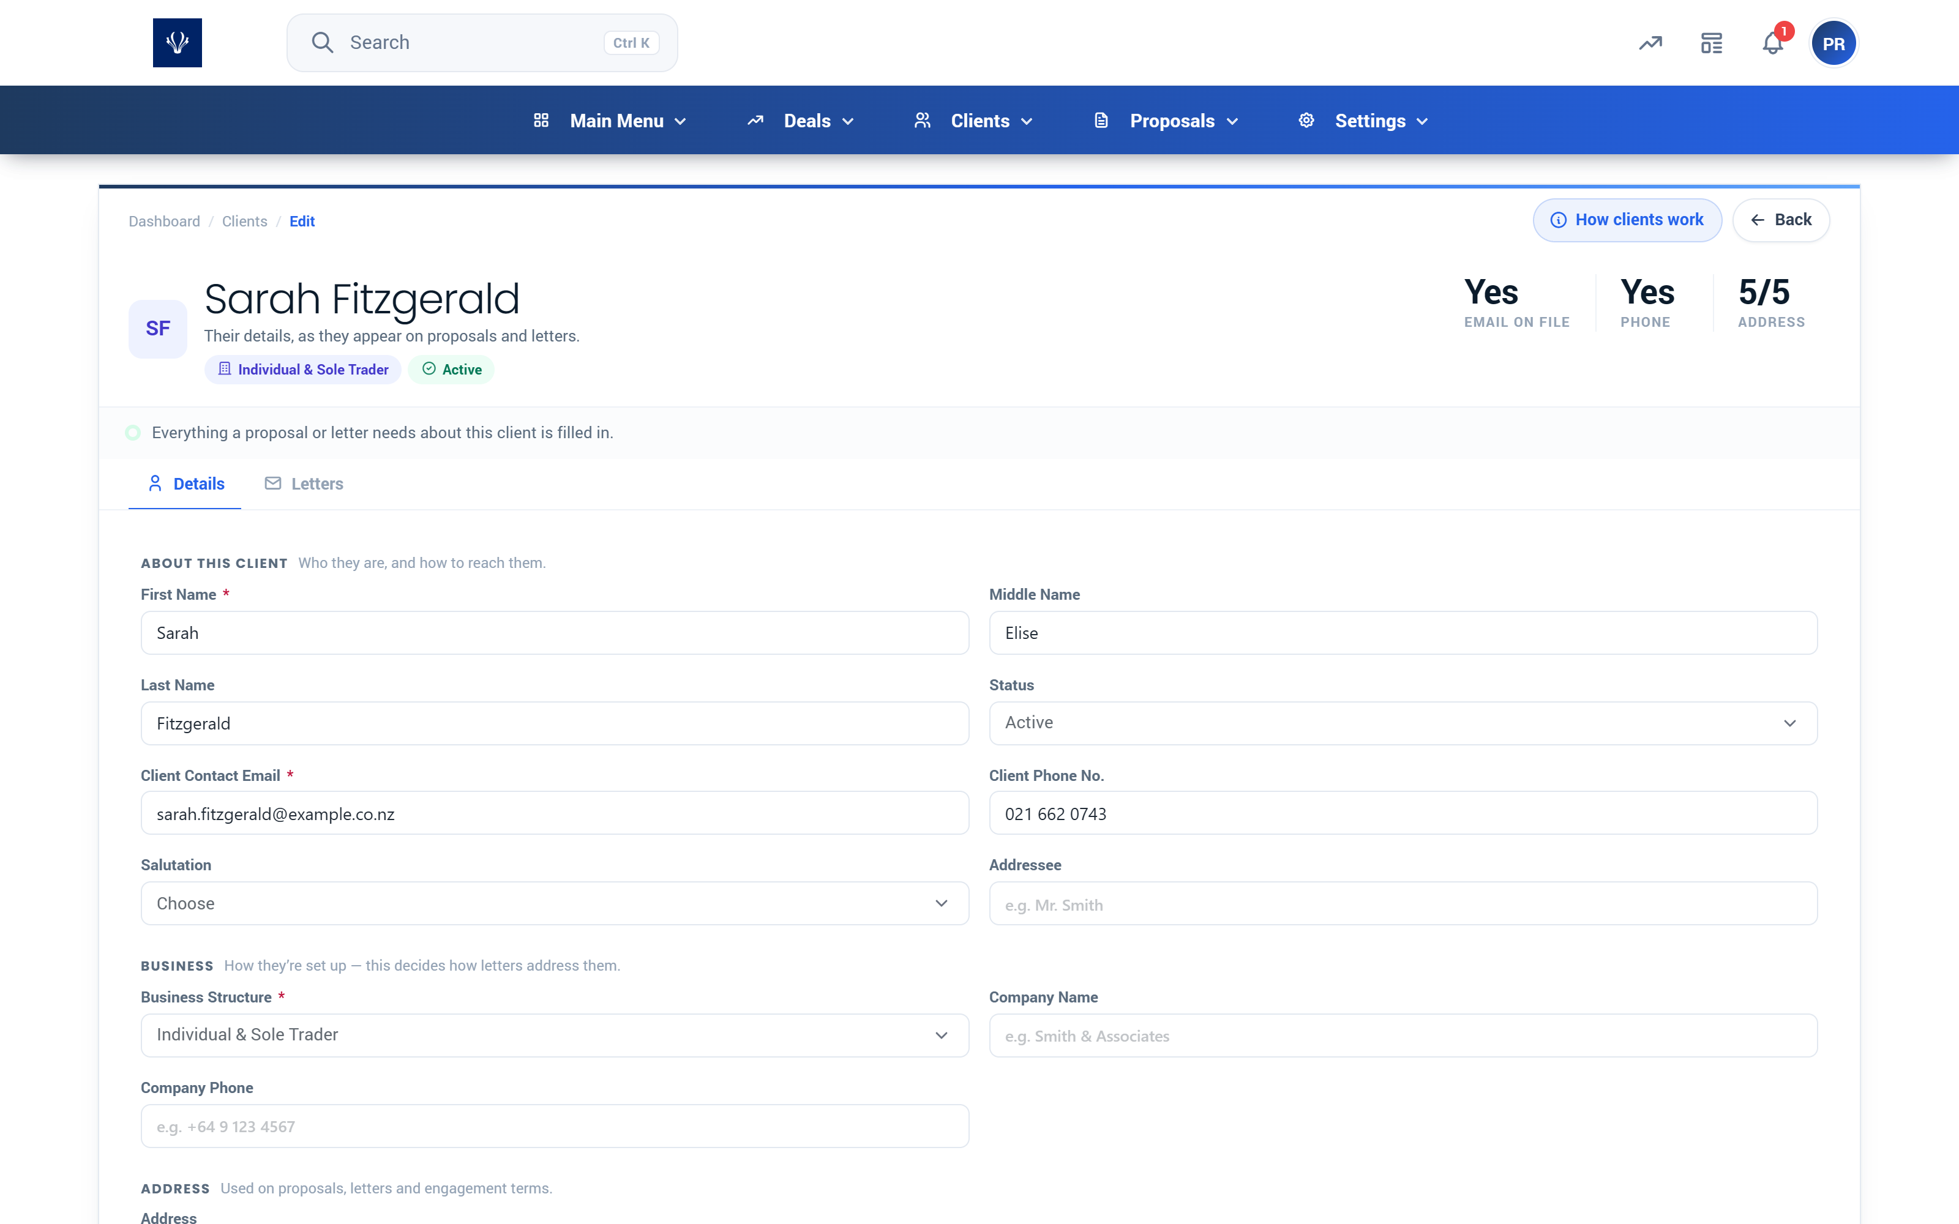1959x1224 pixels.
Task: Click the Business section heading
Action: 176,966
